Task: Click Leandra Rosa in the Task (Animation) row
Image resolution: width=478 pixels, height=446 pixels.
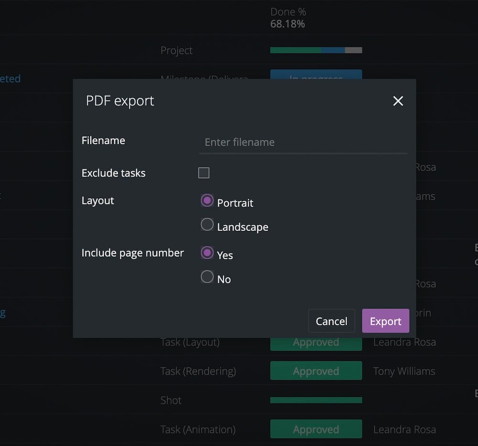Action: point(404,429)
